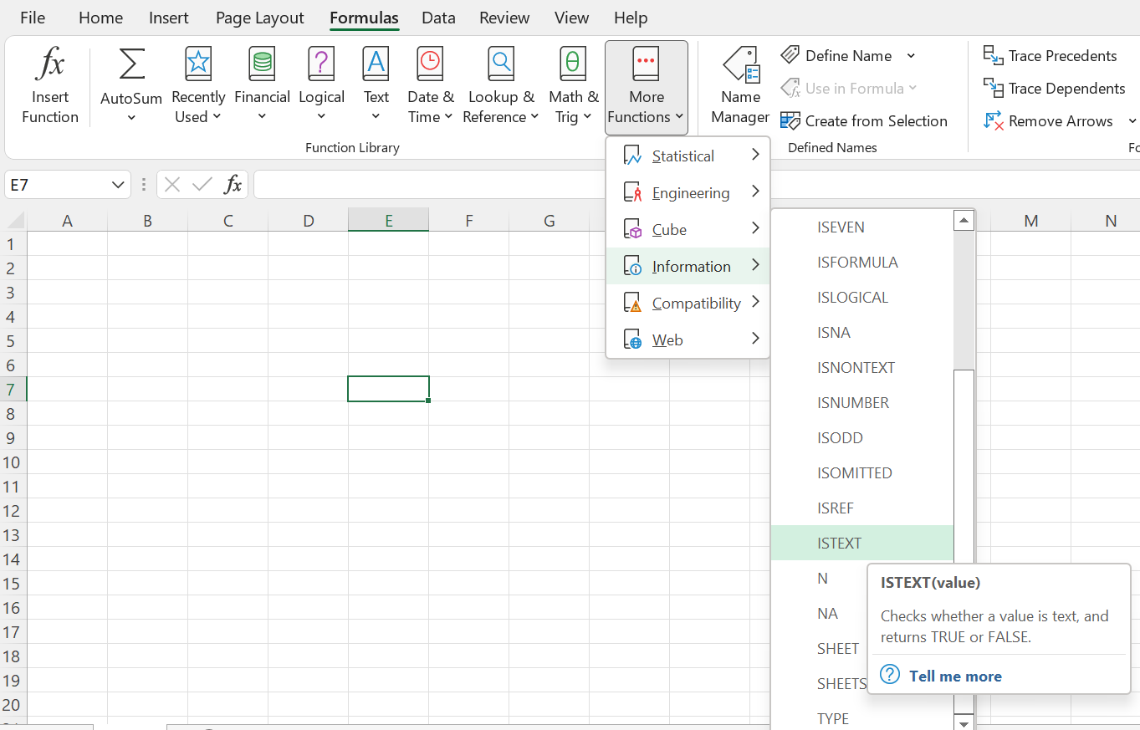Open the Name Box dropdown arrow
Viewport: 1140px width, 730px height.
point(118,185)
